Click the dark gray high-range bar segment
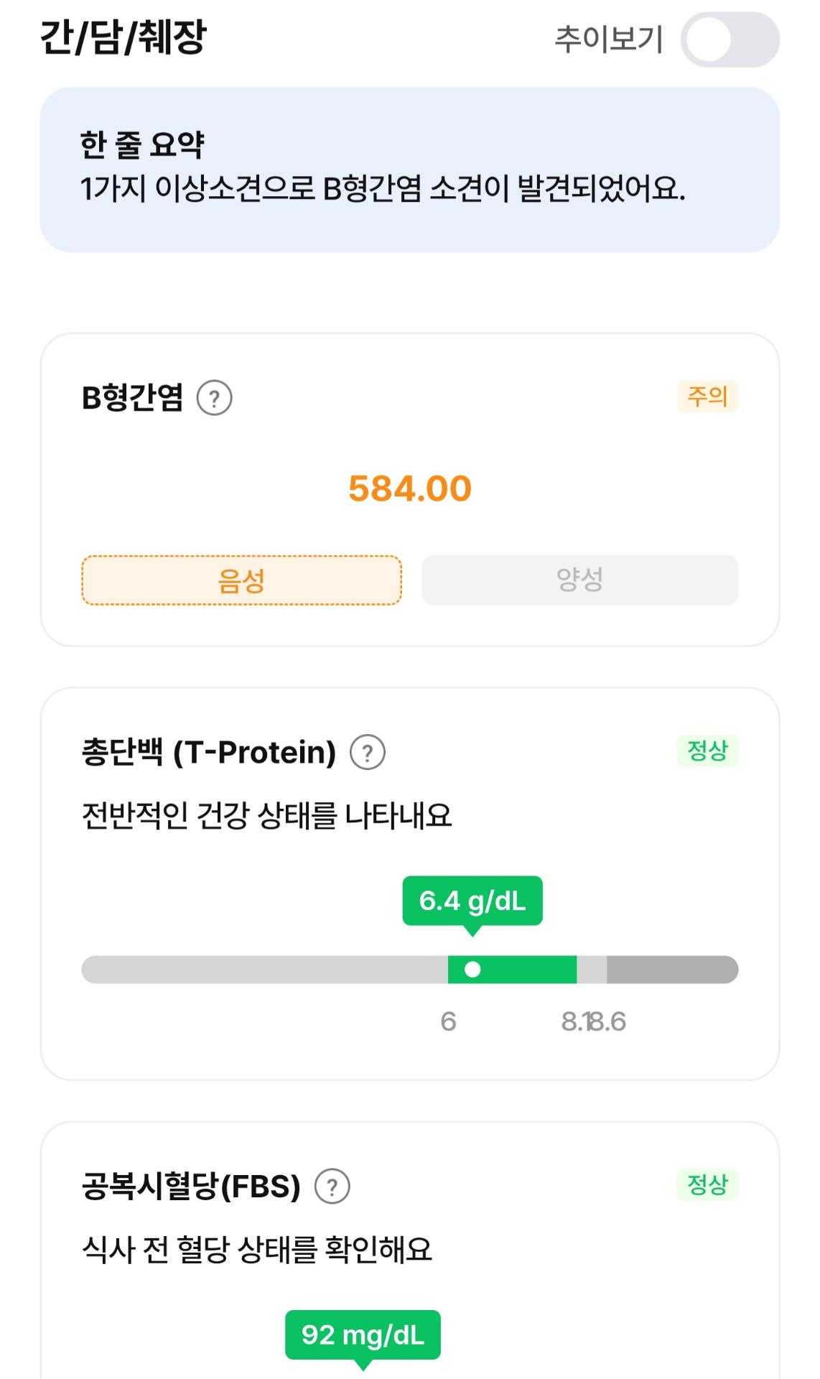Viewport: 820px width, 1379px height. 671,970
